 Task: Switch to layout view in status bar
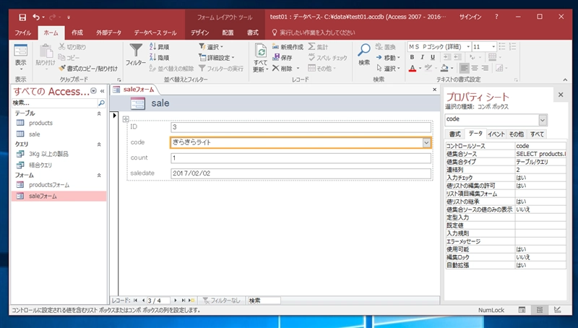click(x=540, y=311)
